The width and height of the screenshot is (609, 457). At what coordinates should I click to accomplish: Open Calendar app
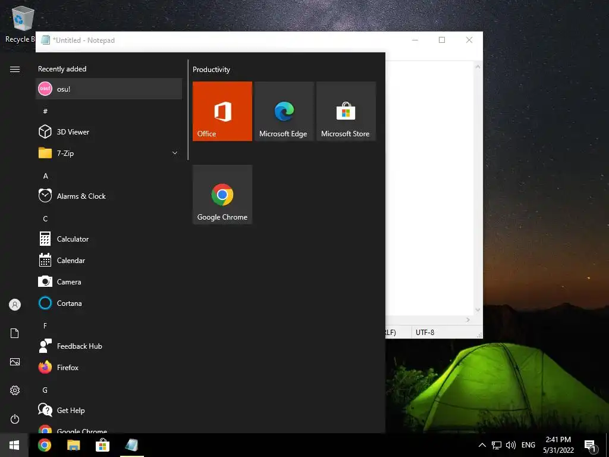[x=109, y=261]
